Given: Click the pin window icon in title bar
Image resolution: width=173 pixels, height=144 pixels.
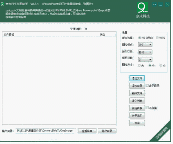Looking at the screenshot, I should tap(154, 4).
